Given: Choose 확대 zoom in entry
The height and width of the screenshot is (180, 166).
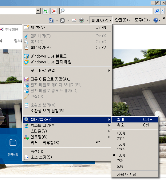Looking at the screenshot, I should 135,120.
